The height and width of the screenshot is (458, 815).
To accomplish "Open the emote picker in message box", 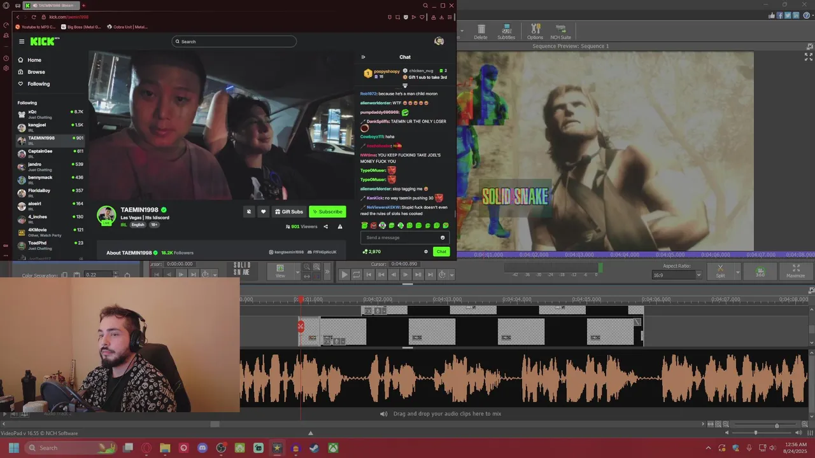I will tap(443, 237).
